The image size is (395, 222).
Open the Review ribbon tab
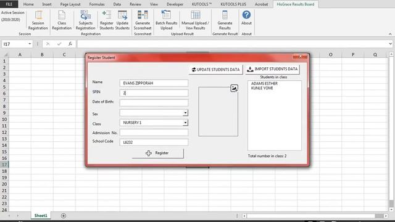[x=135, y=4]
